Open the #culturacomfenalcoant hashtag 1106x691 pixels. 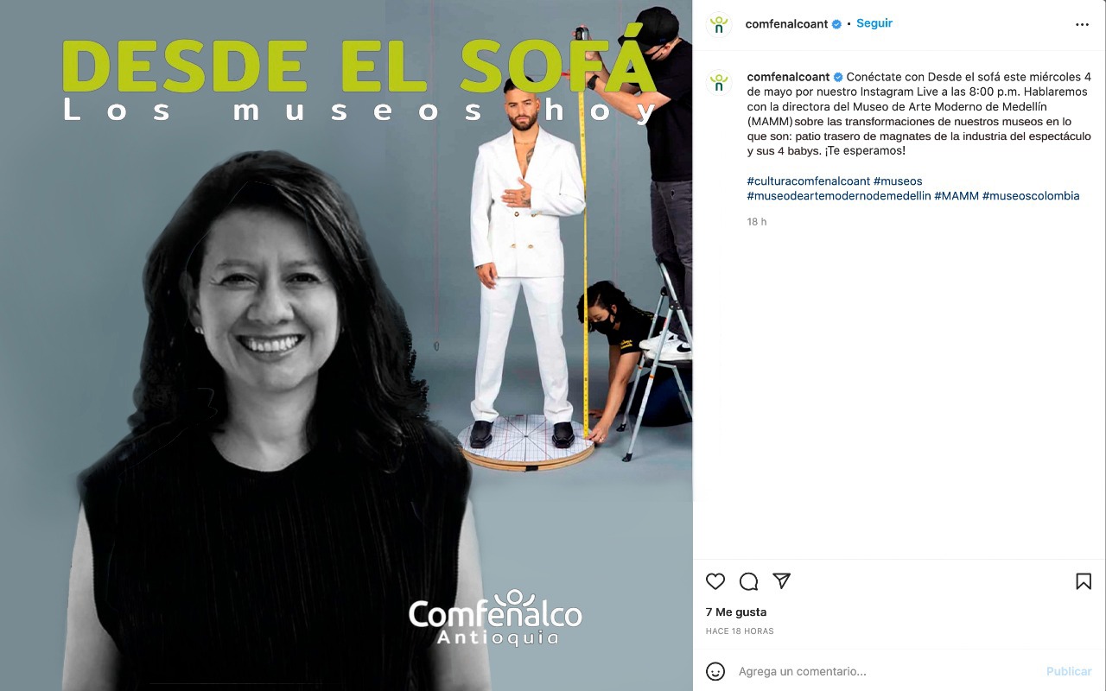(809, 181)
